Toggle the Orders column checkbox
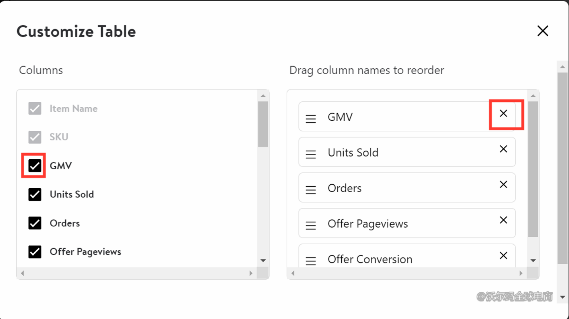 (x=35, y=223)
